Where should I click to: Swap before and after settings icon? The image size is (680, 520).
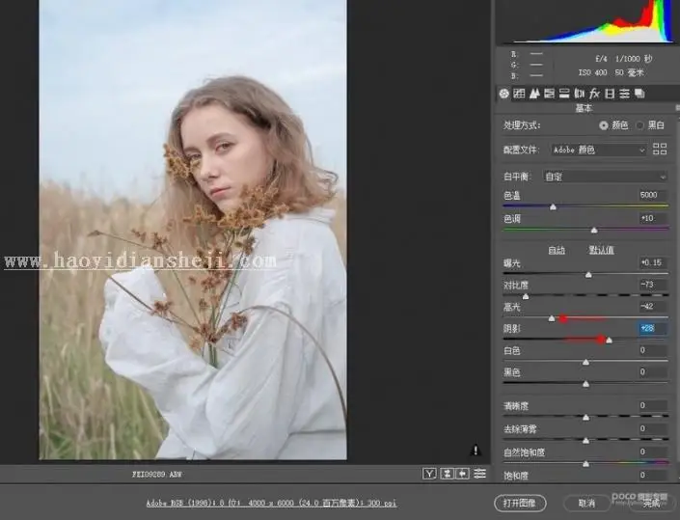tap(447, 474)
